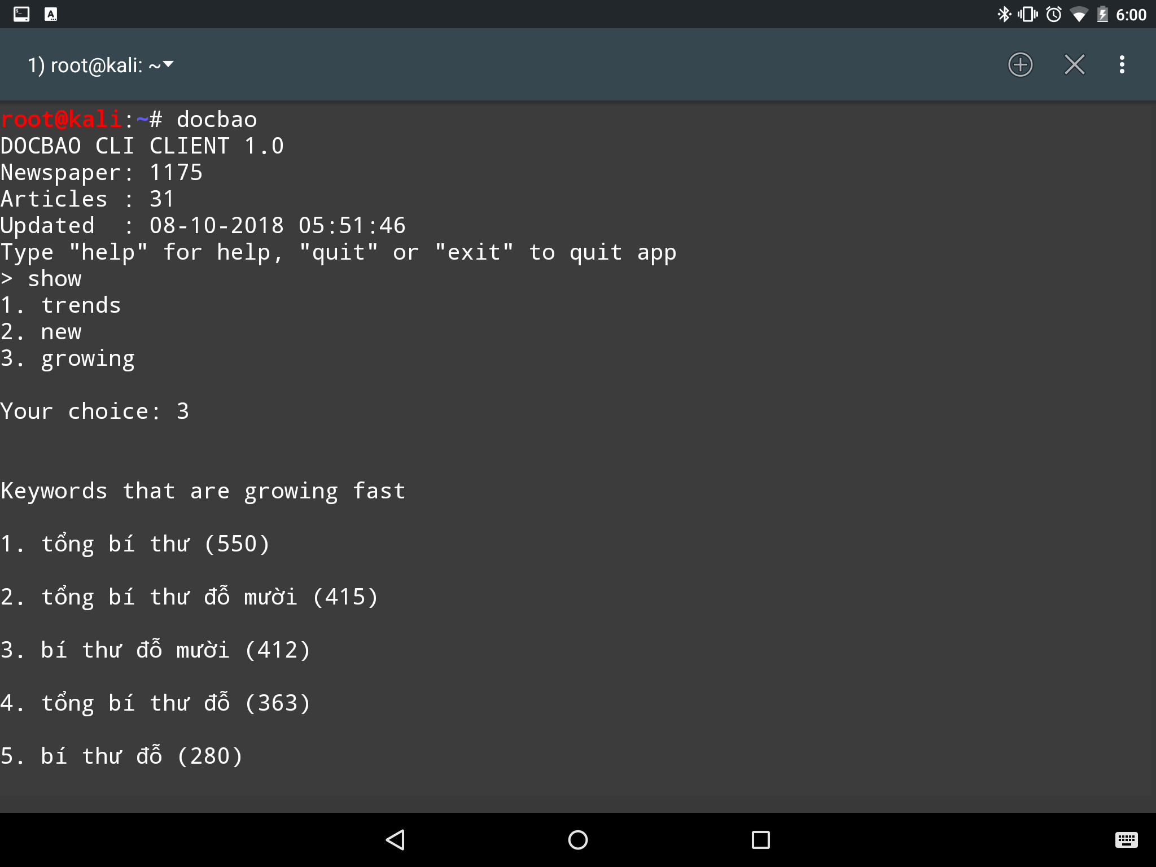Open the keyboard switcher icon

[1126, 839]
